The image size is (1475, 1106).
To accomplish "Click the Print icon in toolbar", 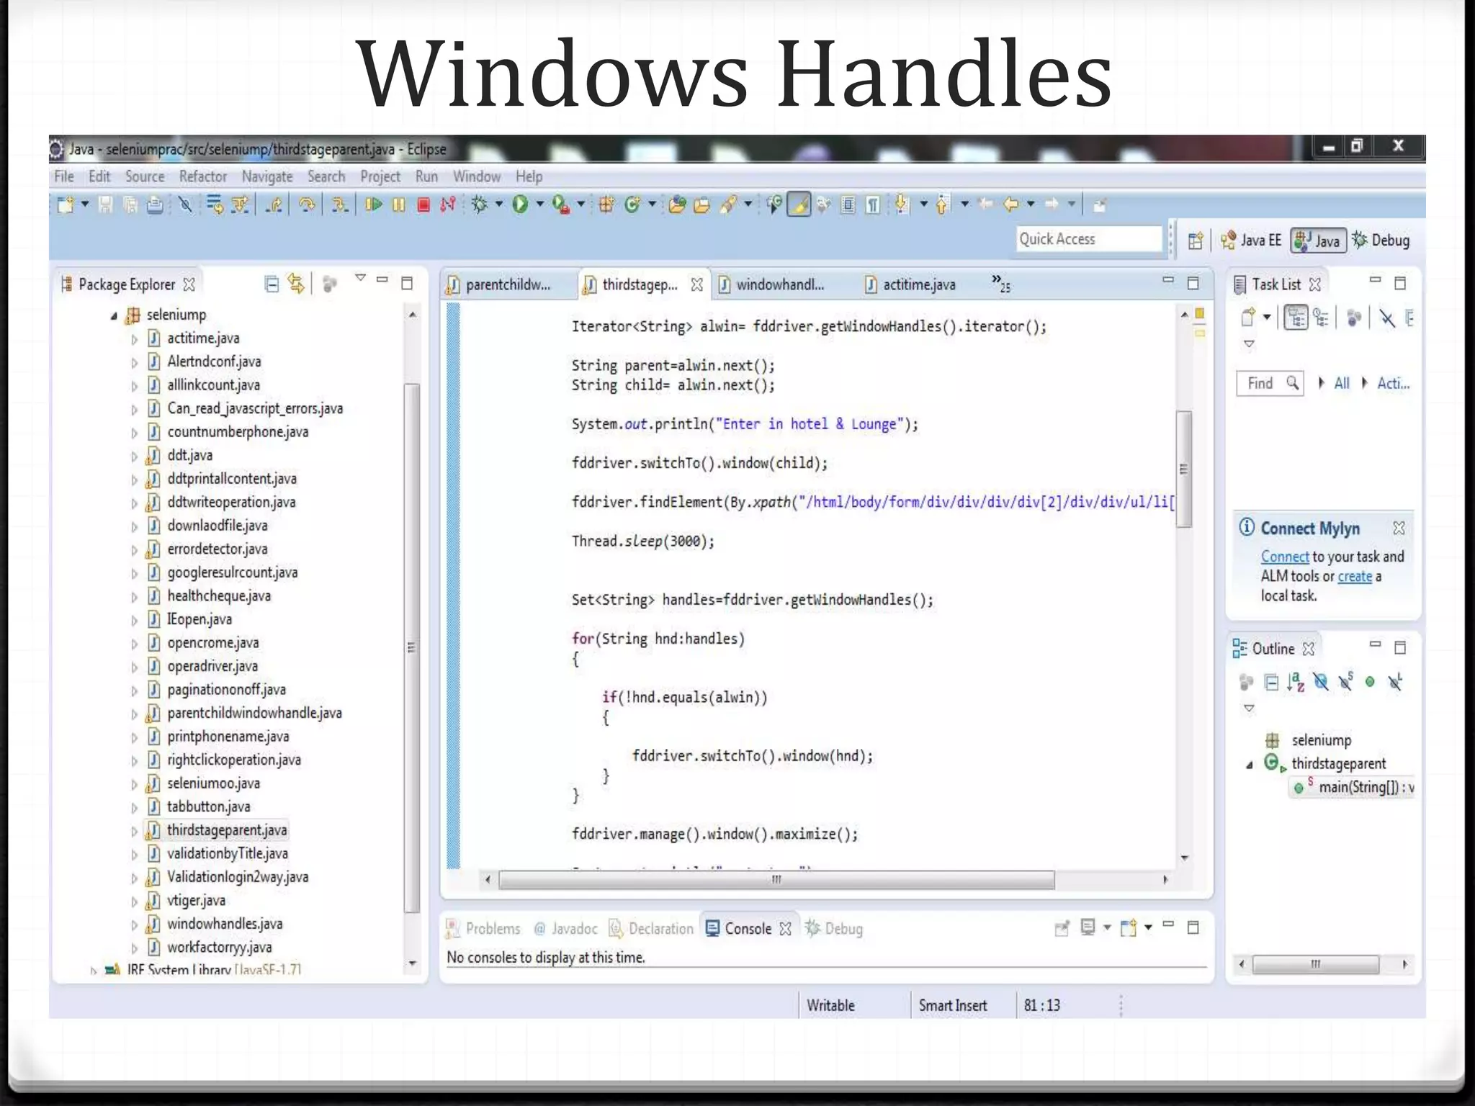I will (154, 204).
